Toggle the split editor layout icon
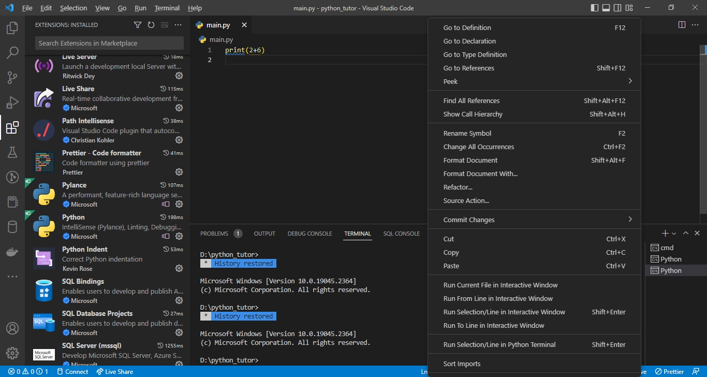Image resolution: width=707 pixels, height=377 pixels. [681, 24]
